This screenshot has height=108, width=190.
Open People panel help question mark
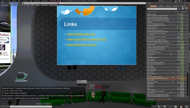tap(185, 3)
